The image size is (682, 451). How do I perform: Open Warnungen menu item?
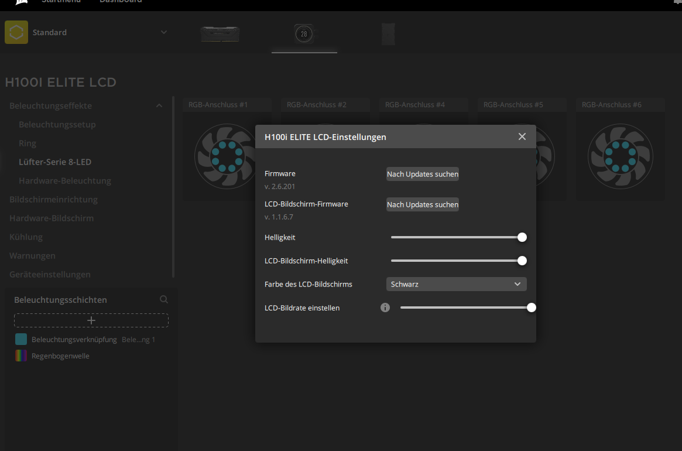32,255
